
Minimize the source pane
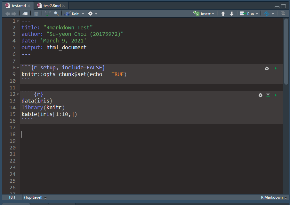(x=277, y=7)
